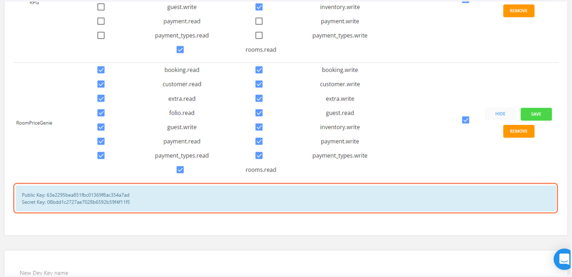The height and width of the screenshot is (277, 572).
Task: Uncheck inventory.write for the RPG key
Action: click(x=259, y=7)
